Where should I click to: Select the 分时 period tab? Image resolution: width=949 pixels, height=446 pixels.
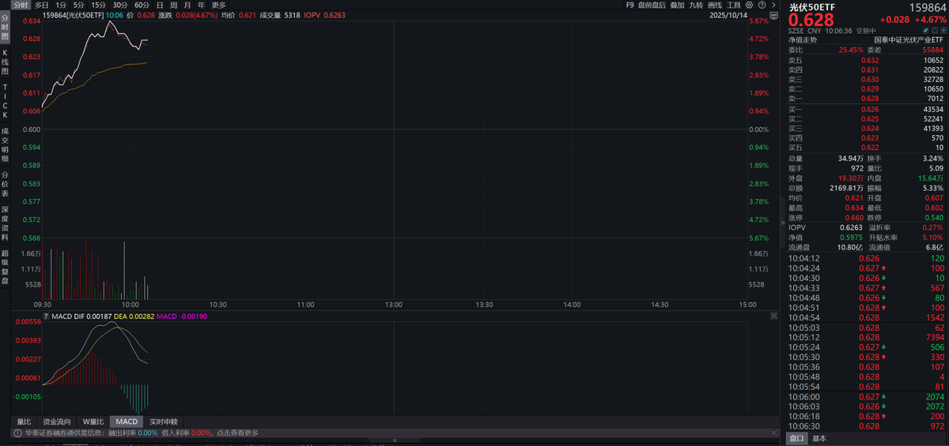pos(21,5)
